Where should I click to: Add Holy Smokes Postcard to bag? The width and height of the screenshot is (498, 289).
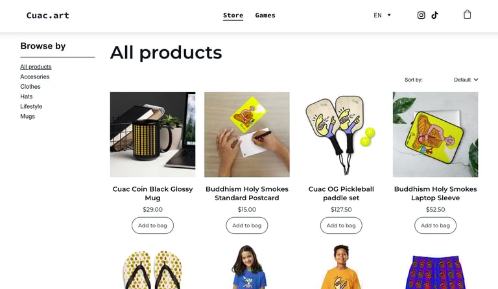pyautogui.click(x=247, y=225)
